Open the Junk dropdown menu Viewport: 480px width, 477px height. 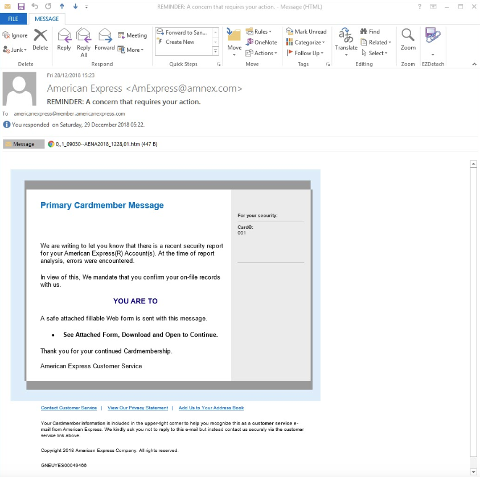[x=15, y=50]
